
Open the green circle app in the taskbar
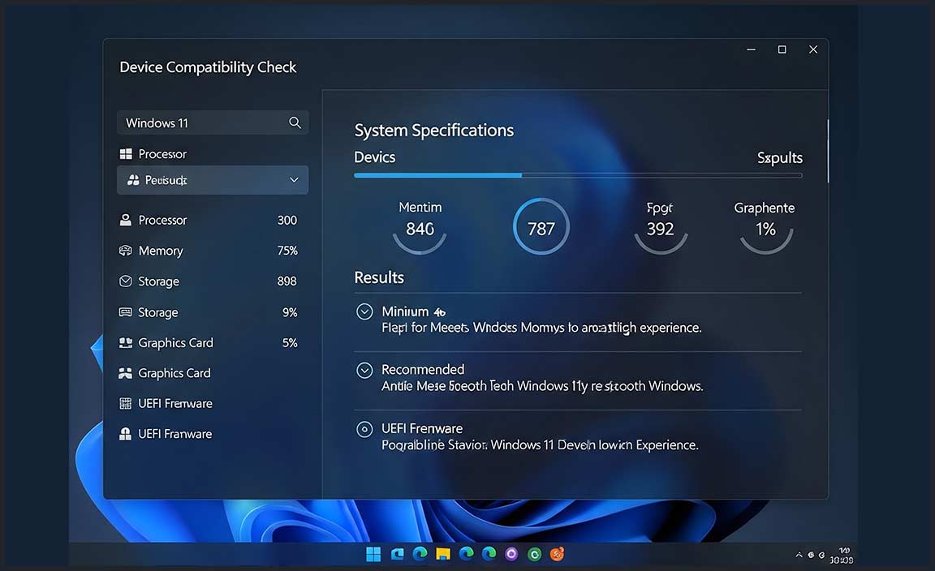534,554
